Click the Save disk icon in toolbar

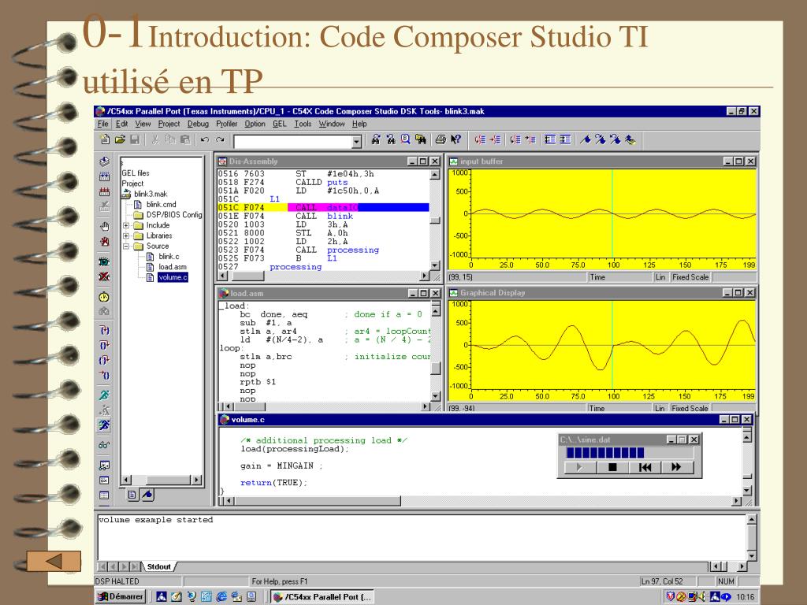135,139
